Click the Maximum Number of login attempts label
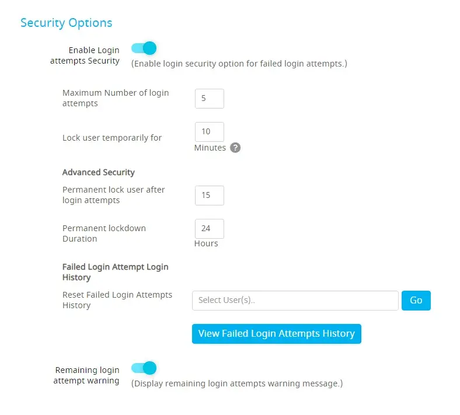Screen dimensions: 460x415 tap(116, 98)
